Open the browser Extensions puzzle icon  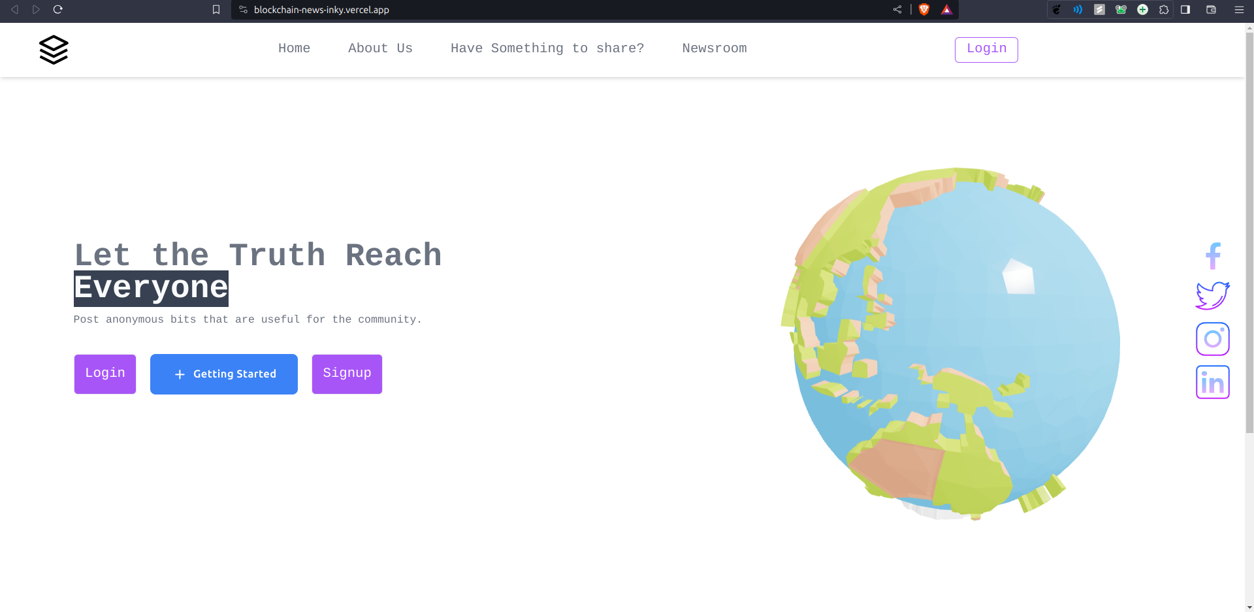1164,9
